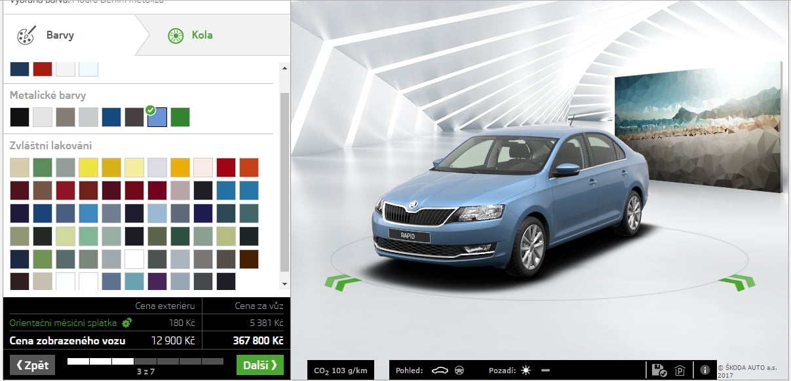Screen dimensions: 791x381
Task: Open the info icon in the bottom bar
Action: coord(705,371)
